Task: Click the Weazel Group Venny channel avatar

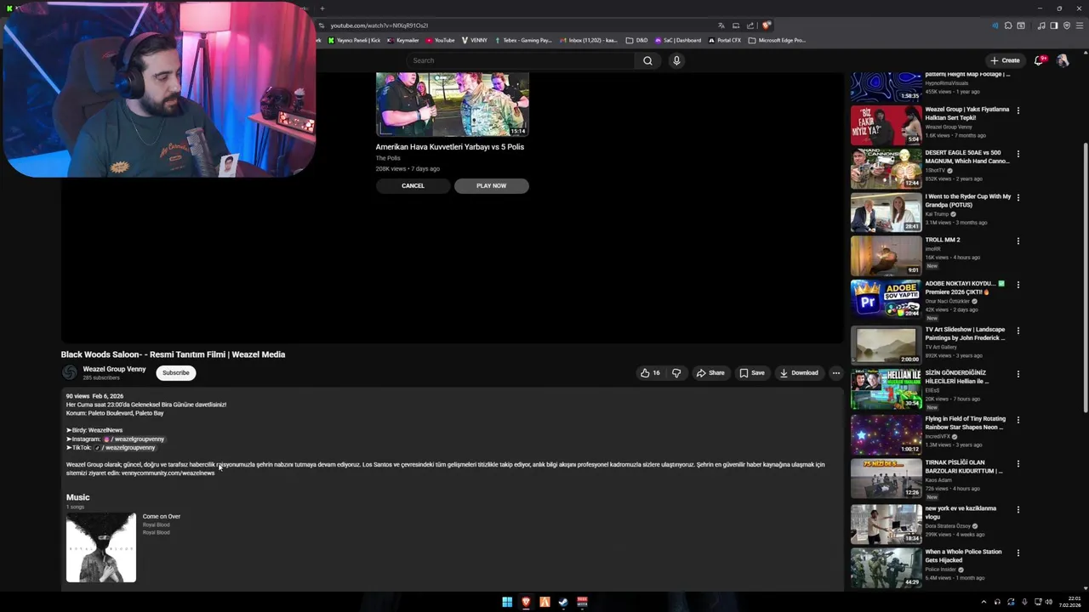Action: (70, 372)
